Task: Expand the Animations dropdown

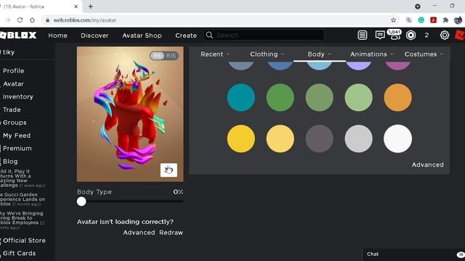Action: point(371,54)
